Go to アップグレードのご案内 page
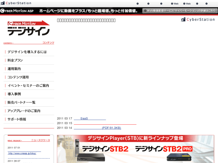The height and width of the screenshot is (163, 218). click(29, 111)
